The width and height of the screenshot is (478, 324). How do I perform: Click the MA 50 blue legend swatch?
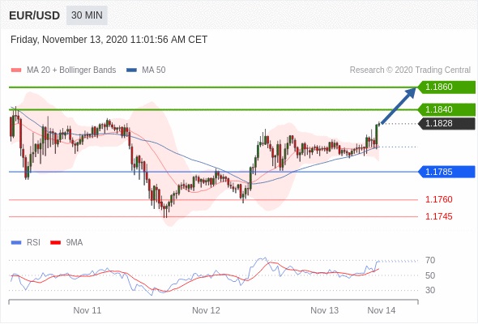point(131,70)
